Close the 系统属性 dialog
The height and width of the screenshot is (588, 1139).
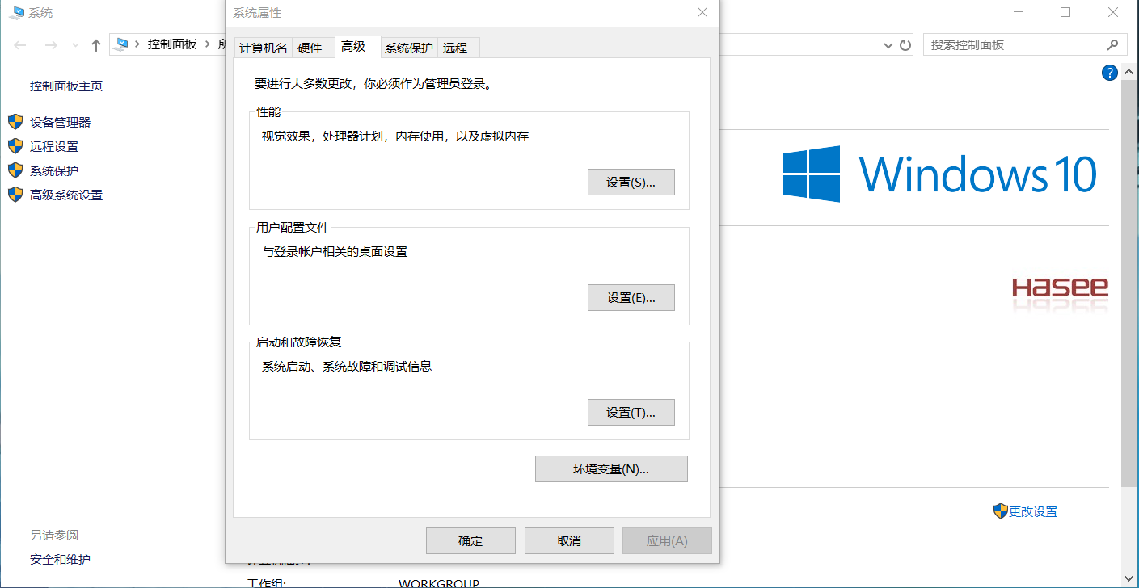(x=702, y=12)
